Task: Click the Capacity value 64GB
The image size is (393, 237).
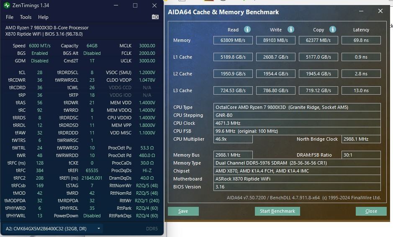Action: point(92,46)
